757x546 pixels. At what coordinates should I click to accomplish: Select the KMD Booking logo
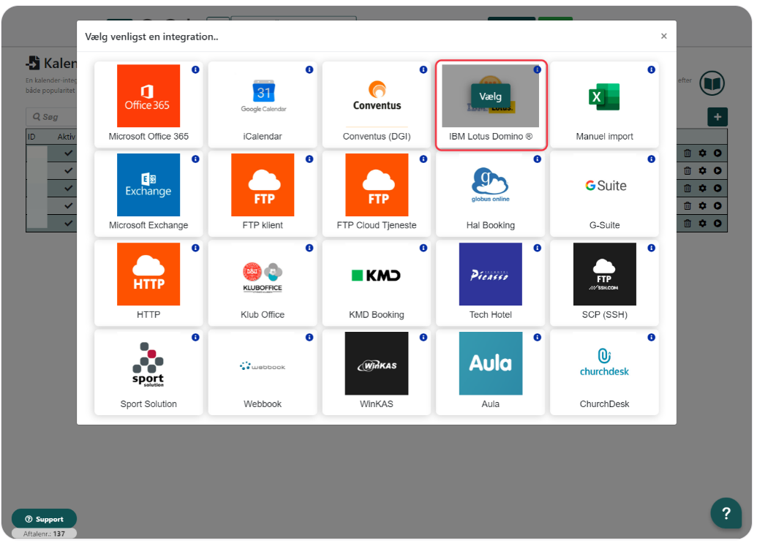click(377, 274)
